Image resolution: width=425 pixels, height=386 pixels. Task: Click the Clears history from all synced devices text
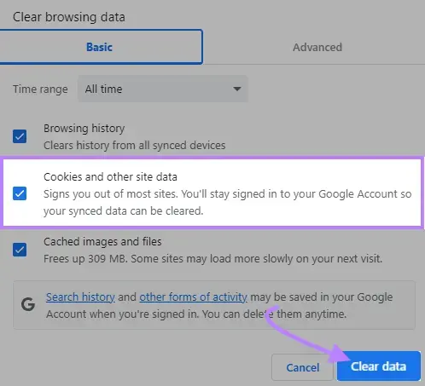coord(134,146)
